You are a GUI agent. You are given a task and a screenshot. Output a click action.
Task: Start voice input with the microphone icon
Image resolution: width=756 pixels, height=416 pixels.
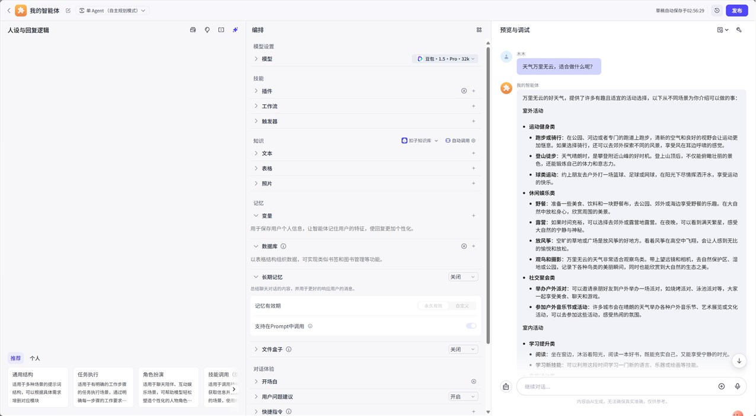pyautogui.click(x=738, y=386)
